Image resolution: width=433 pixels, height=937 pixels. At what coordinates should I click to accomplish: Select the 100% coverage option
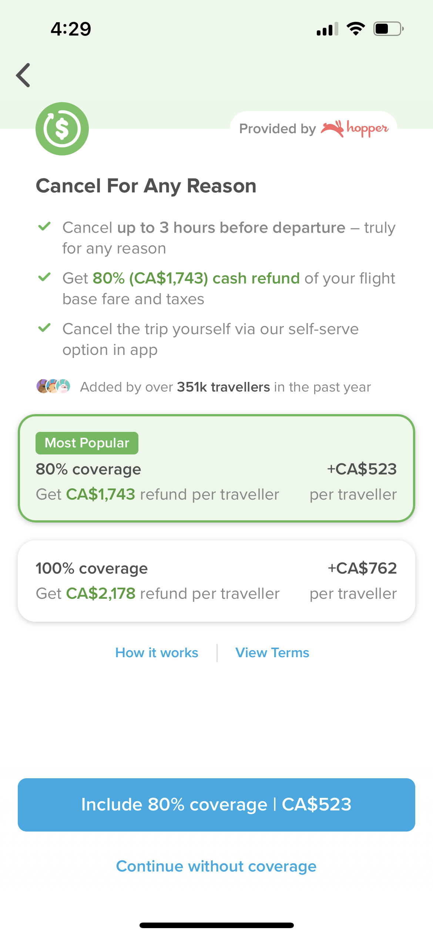coord(216,580)
